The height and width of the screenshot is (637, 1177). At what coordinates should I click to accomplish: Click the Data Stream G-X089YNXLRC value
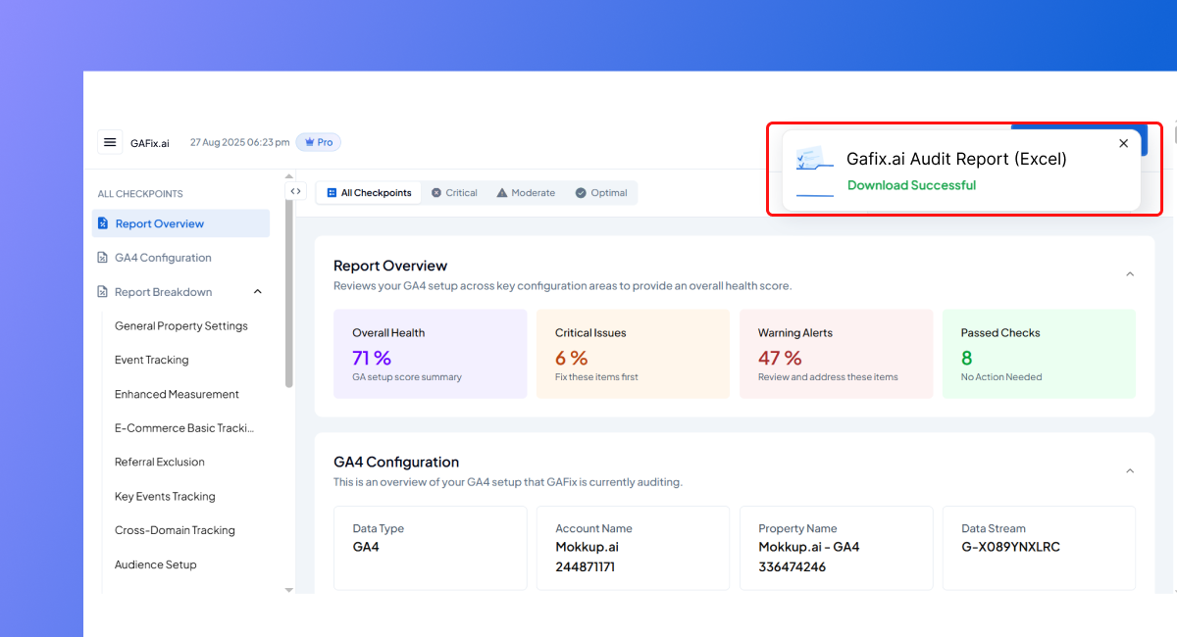pos(1010,547)
